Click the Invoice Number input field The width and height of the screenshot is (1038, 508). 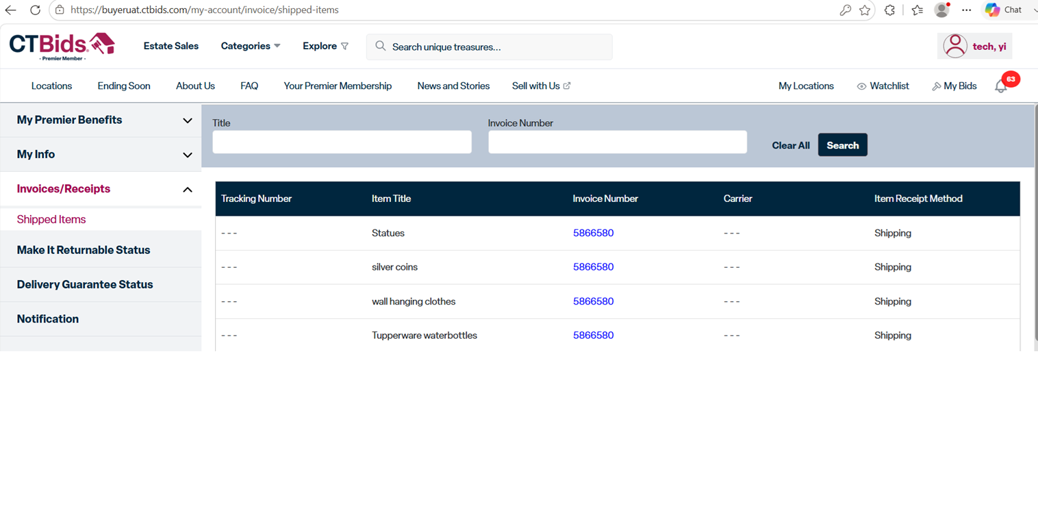pos(617,142)
